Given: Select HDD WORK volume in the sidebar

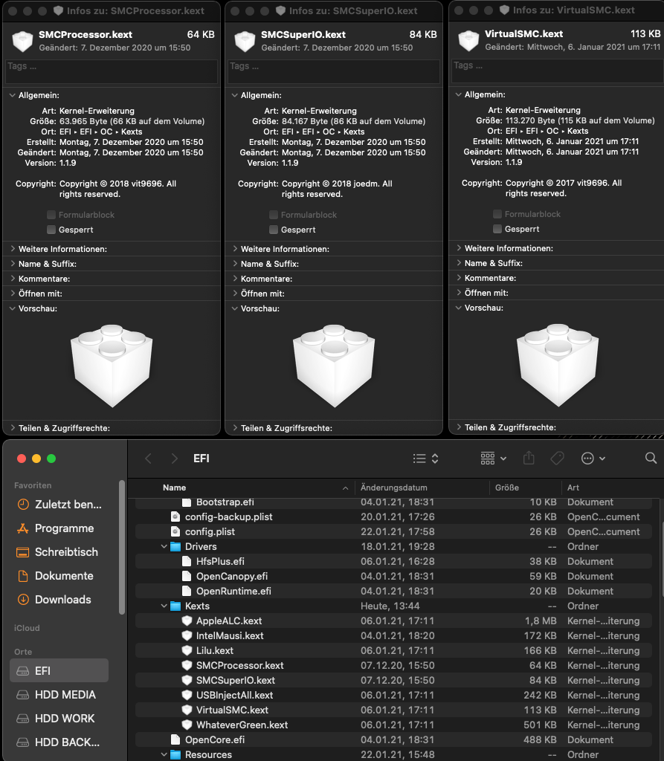Looking at the screenshot, I should 59,719.
